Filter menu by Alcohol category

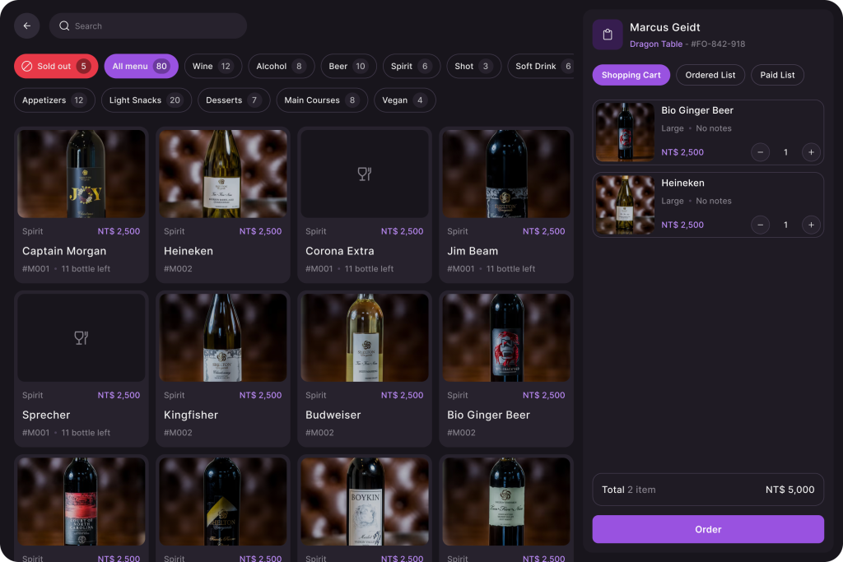pos(282,66)
